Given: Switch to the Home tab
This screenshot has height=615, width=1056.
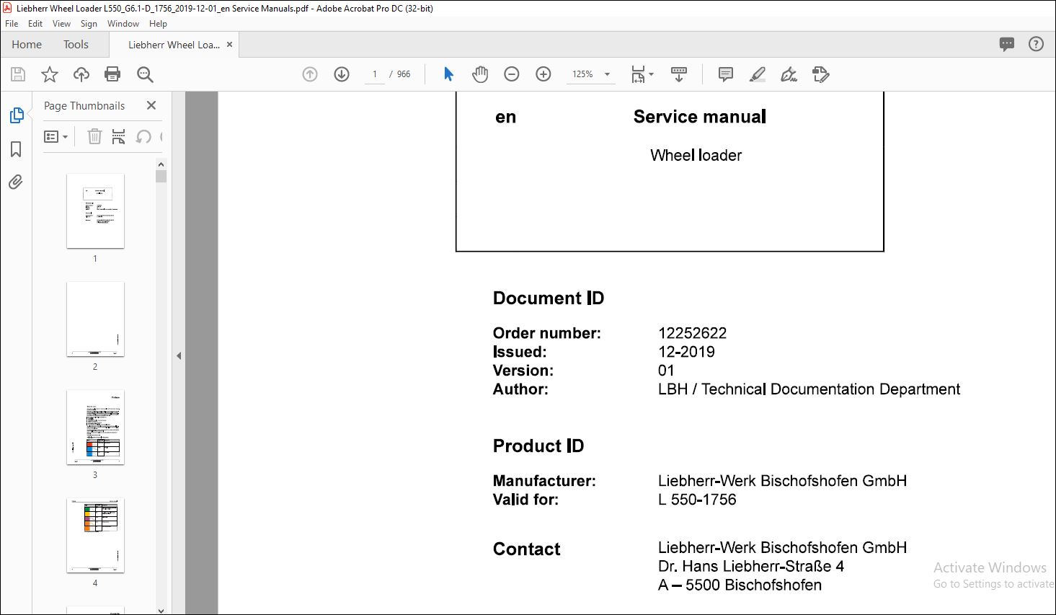Looking at the screenshot, I should (27, 45).
